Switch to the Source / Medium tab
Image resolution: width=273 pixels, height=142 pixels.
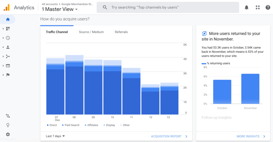pyautogui.click(x=91, y=32)
